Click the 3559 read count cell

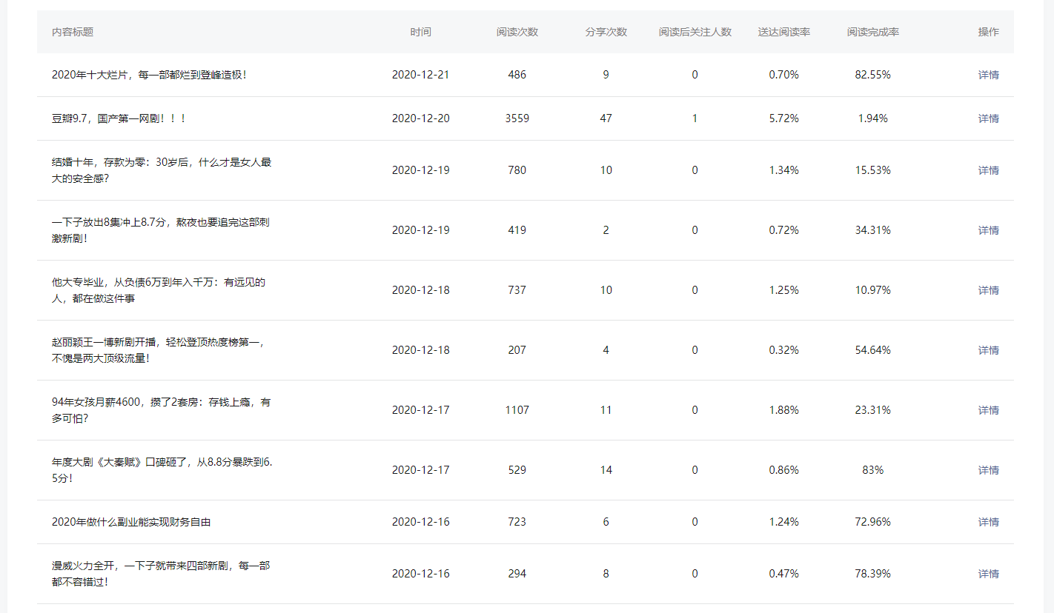coord(517,118)
